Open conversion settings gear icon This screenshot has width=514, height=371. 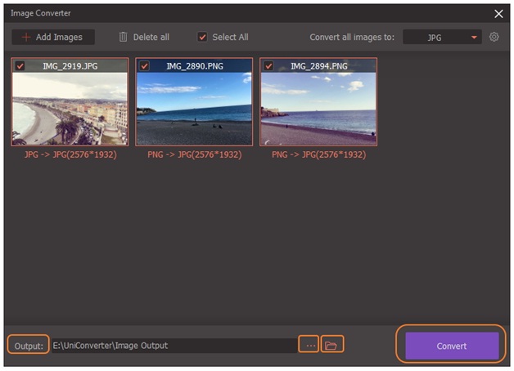pyautogui.click(x=494, y=37)
